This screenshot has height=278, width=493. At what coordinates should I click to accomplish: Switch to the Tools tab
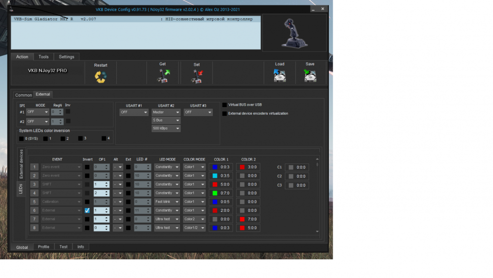(43, 57)
